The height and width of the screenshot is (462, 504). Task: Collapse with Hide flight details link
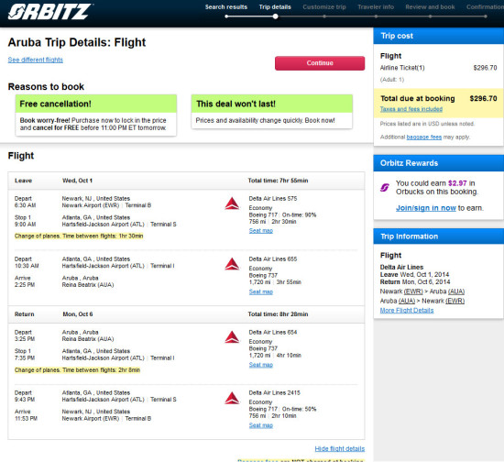pos(339,448)
